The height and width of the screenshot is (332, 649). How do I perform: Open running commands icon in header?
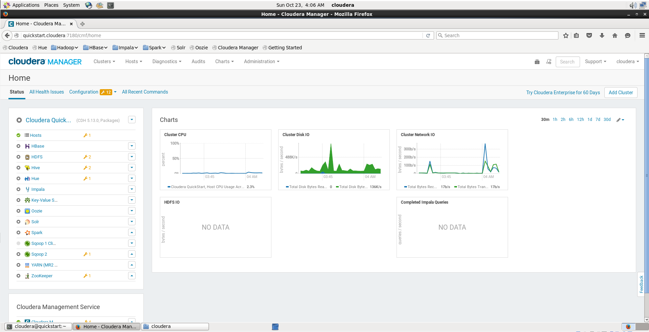coord(549,61)
